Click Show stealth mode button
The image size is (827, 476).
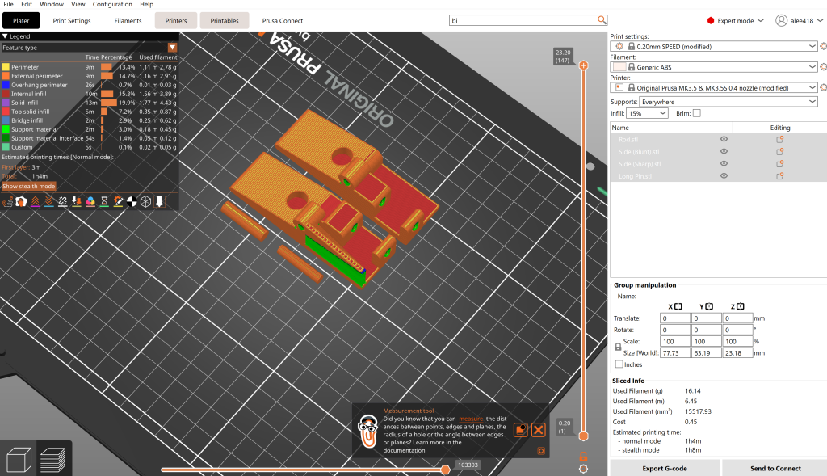coord(28,187)
